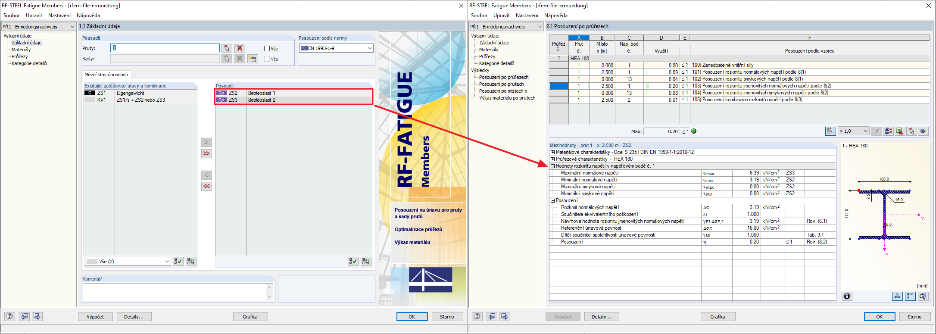Click the color relation scale icon in results toolbar
The width and height of the screenshot is (936, 334).
pos(888,131)
